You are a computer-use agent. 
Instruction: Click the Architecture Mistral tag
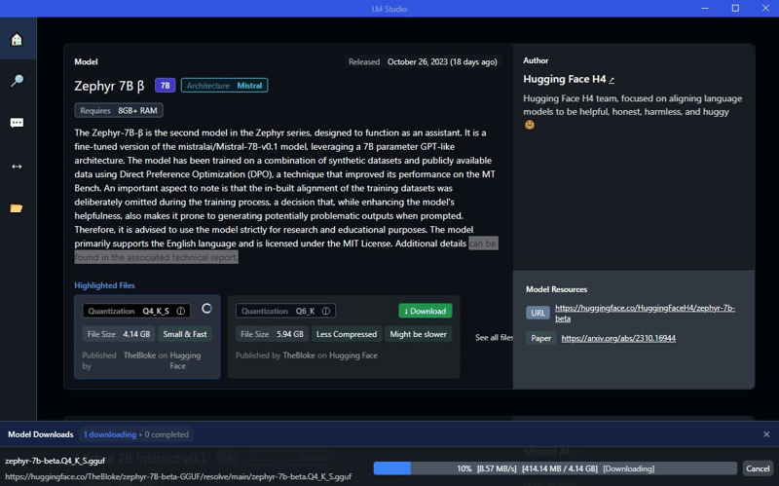click(x=224, y=86)
